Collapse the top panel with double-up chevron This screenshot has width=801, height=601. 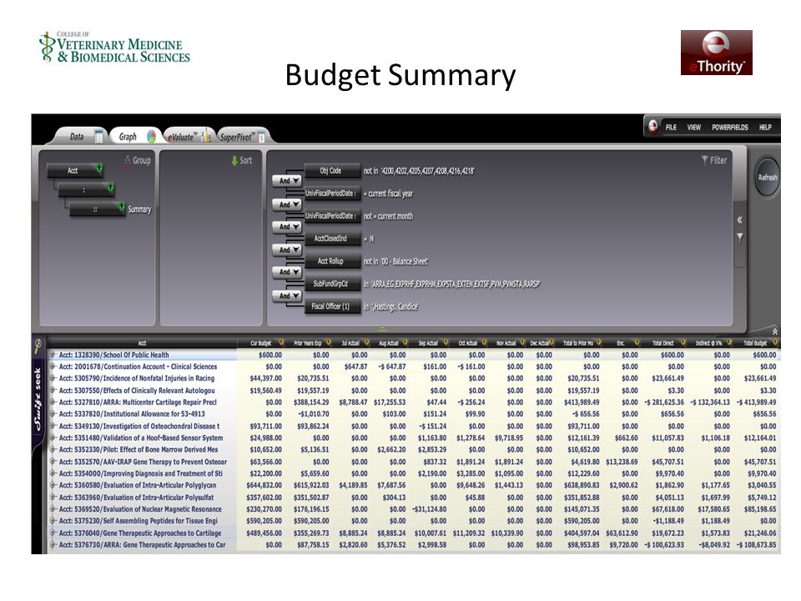tap(774, 331)
